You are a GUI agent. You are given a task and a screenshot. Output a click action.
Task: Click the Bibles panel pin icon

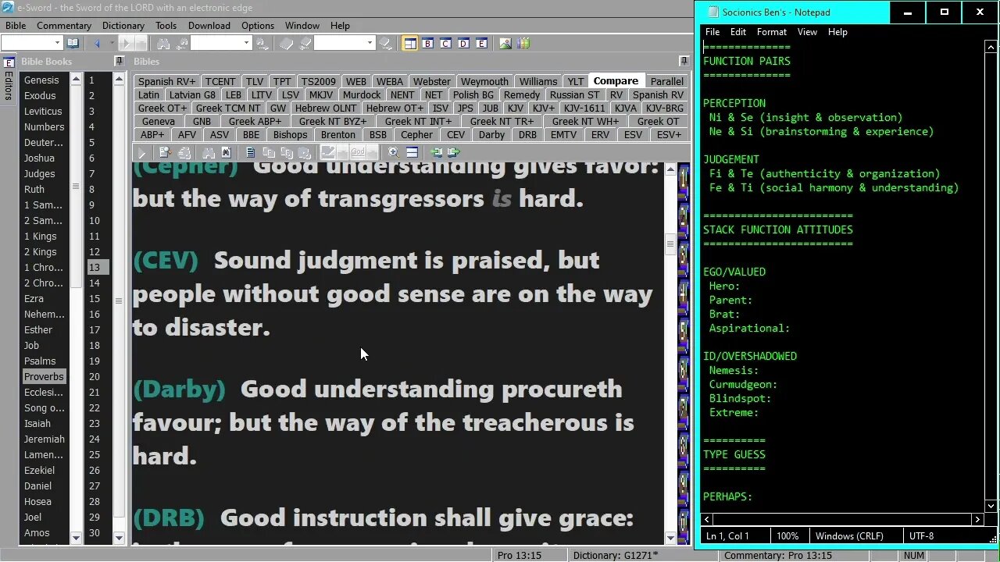pyautogui.click(x=684, y=61)
